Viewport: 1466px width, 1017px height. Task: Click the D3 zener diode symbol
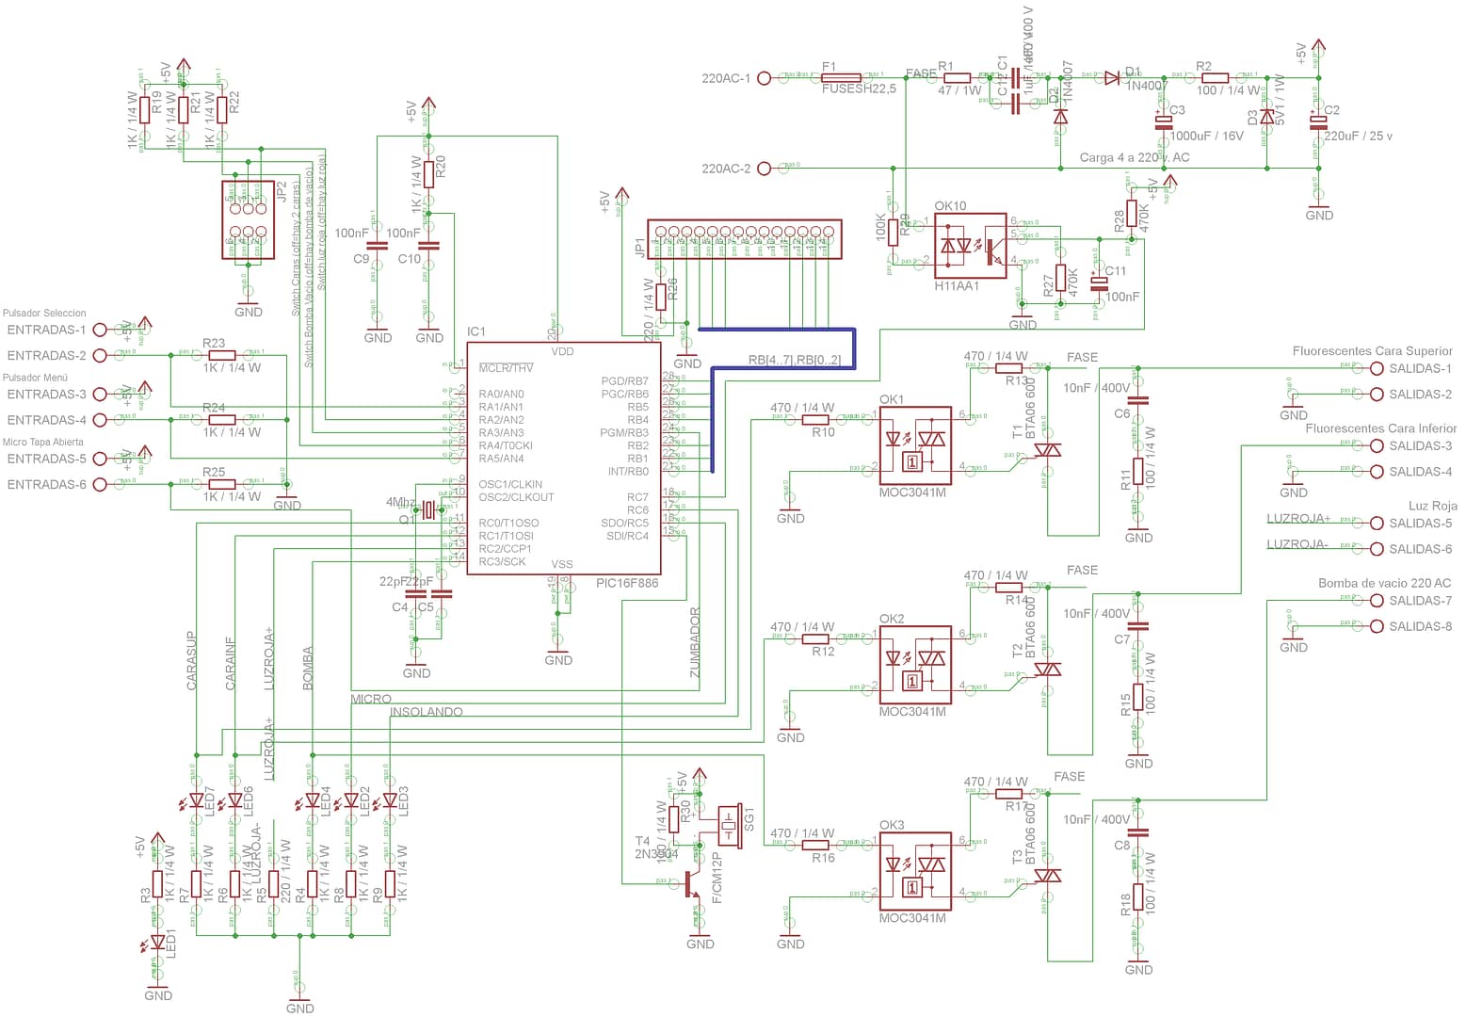click(x=1267, y=117)
